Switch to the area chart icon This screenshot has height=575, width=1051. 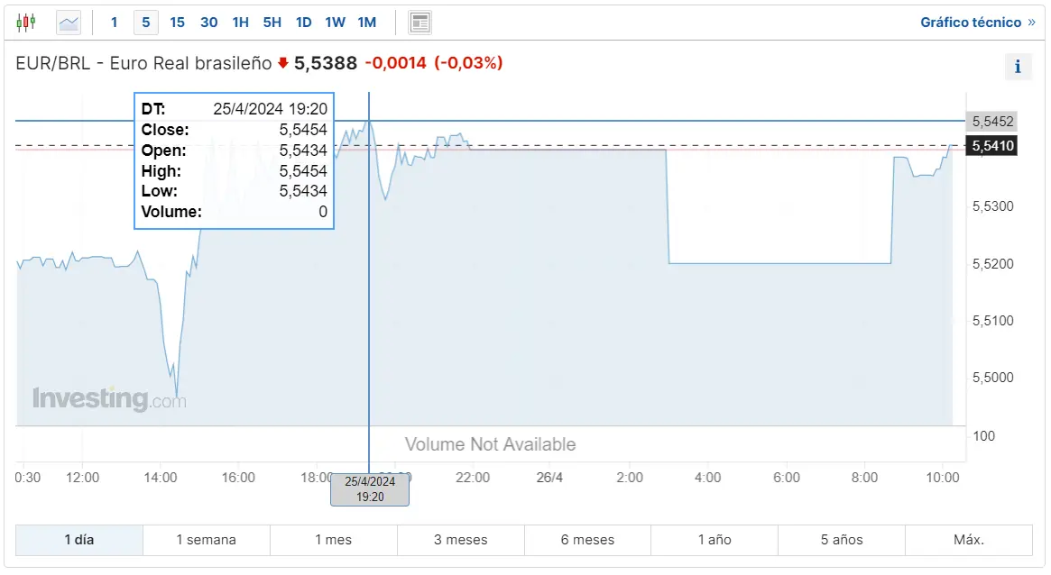69,23
